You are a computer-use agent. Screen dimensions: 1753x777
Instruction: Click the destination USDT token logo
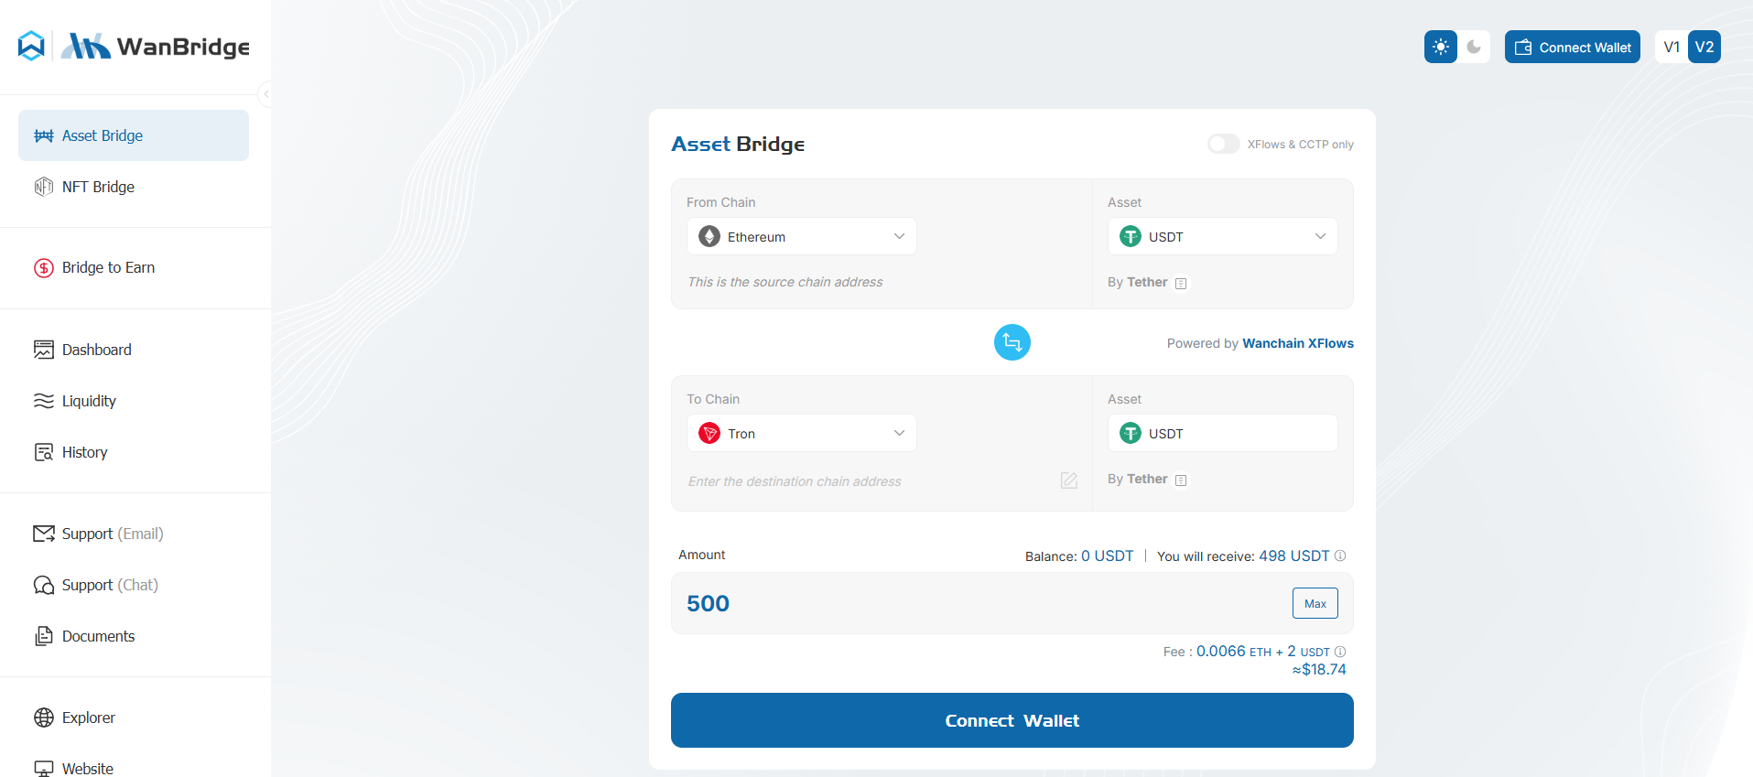pyautogui.click(x=1131, y=433)
